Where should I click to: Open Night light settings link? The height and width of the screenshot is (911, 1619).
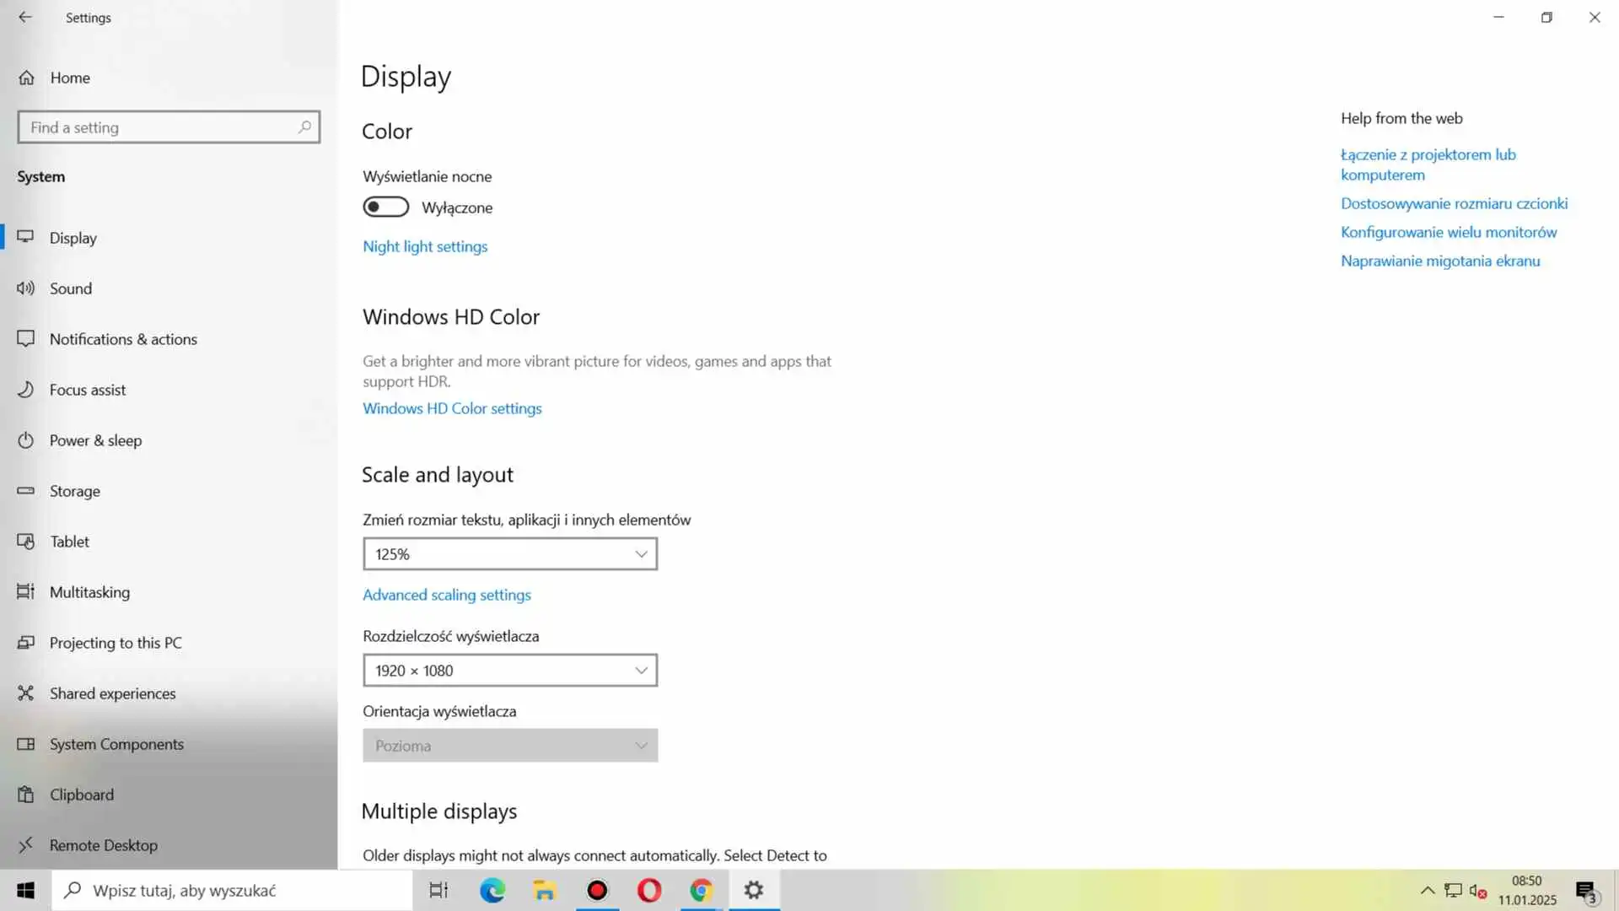(x=425, y=246)
